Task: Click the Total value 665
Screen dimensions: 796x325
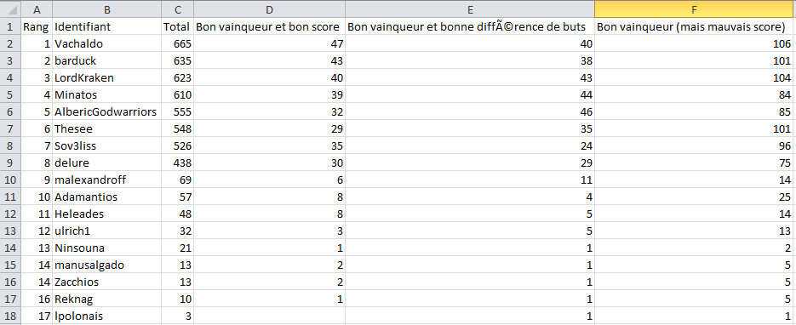Action: click(177, 43)
